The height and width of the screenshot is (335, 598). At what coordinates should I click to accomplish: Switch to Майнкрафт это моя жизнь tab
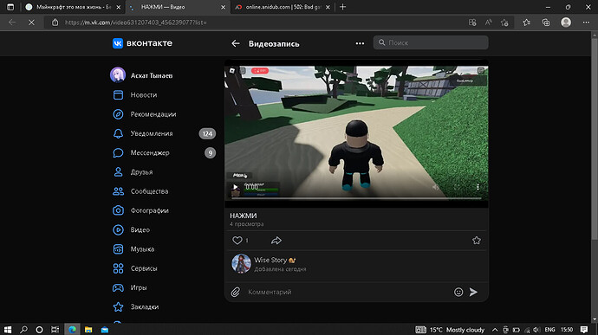[72, 7]
